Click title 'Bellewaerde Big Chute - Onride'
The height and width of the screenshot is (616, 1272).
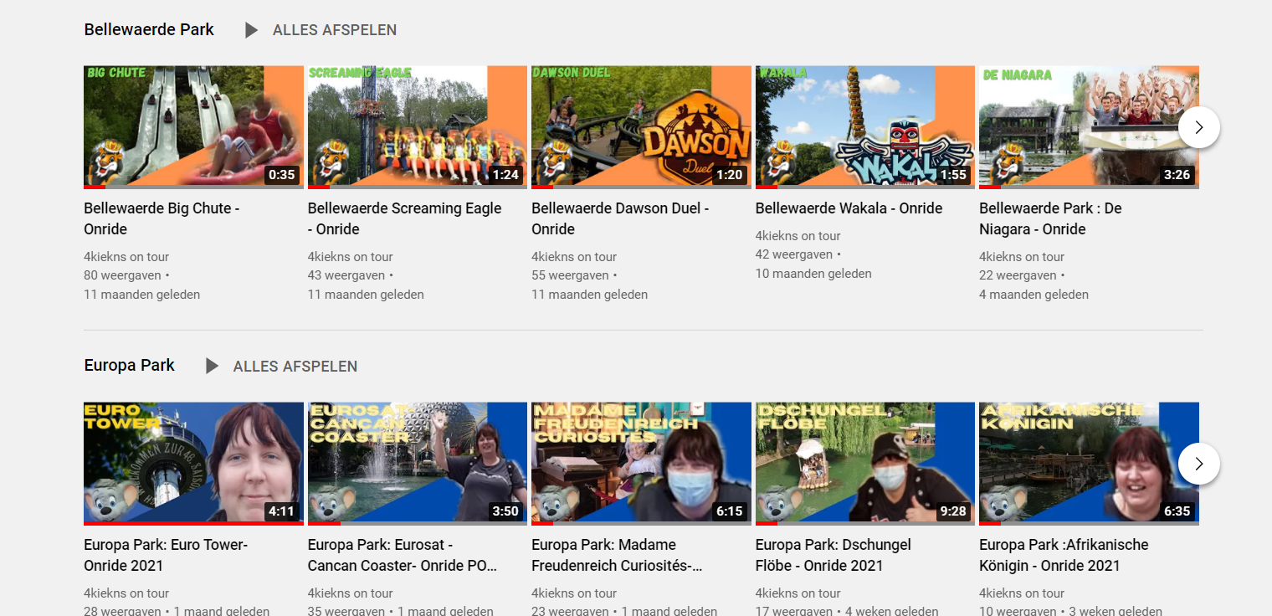(x=162, y=218)
